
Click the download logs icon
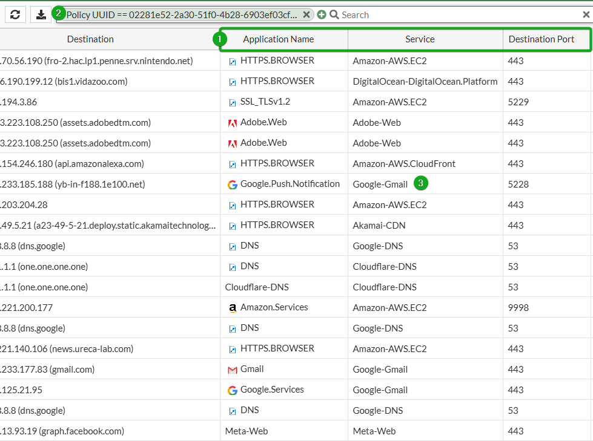pos(41,15)
